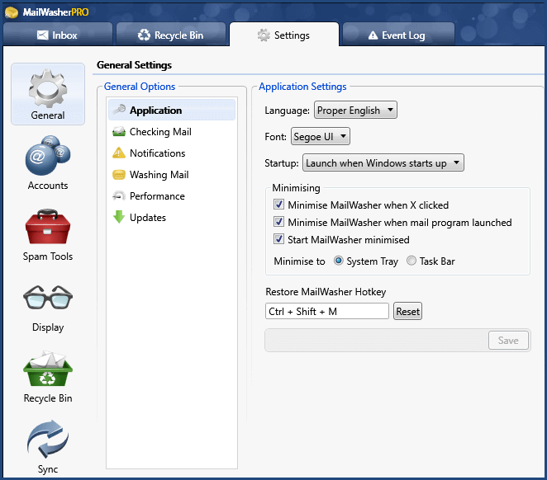This screenshot has height=480, width=547.
Task: Open the Language dropdown
Action: tap(355, 110)
